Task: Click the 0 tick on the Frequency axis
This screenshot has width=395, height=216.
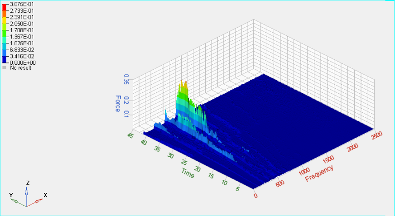Action: 256,196
